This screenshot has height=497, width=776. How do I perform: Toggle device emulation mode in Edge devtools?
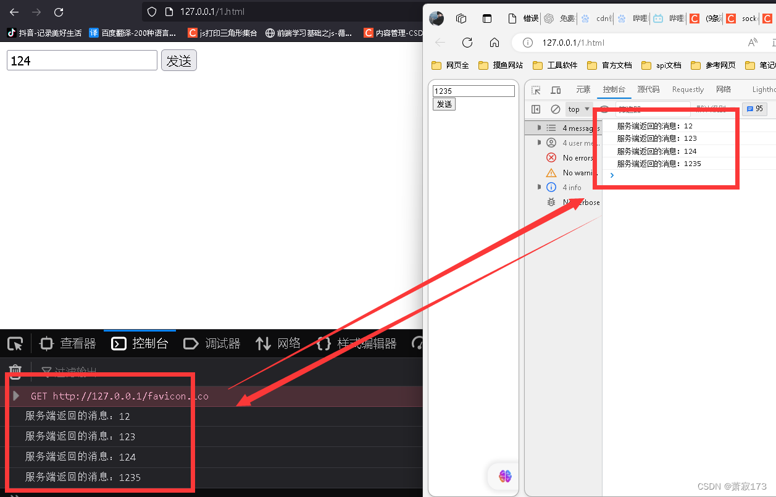(556, 90)
